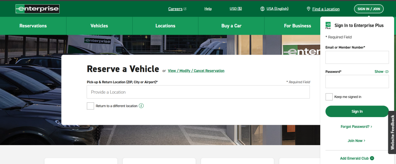Focus the Email or Member Number field
Image resolution: width=396 pixels, height=164 pixels.
pos(357,57)
